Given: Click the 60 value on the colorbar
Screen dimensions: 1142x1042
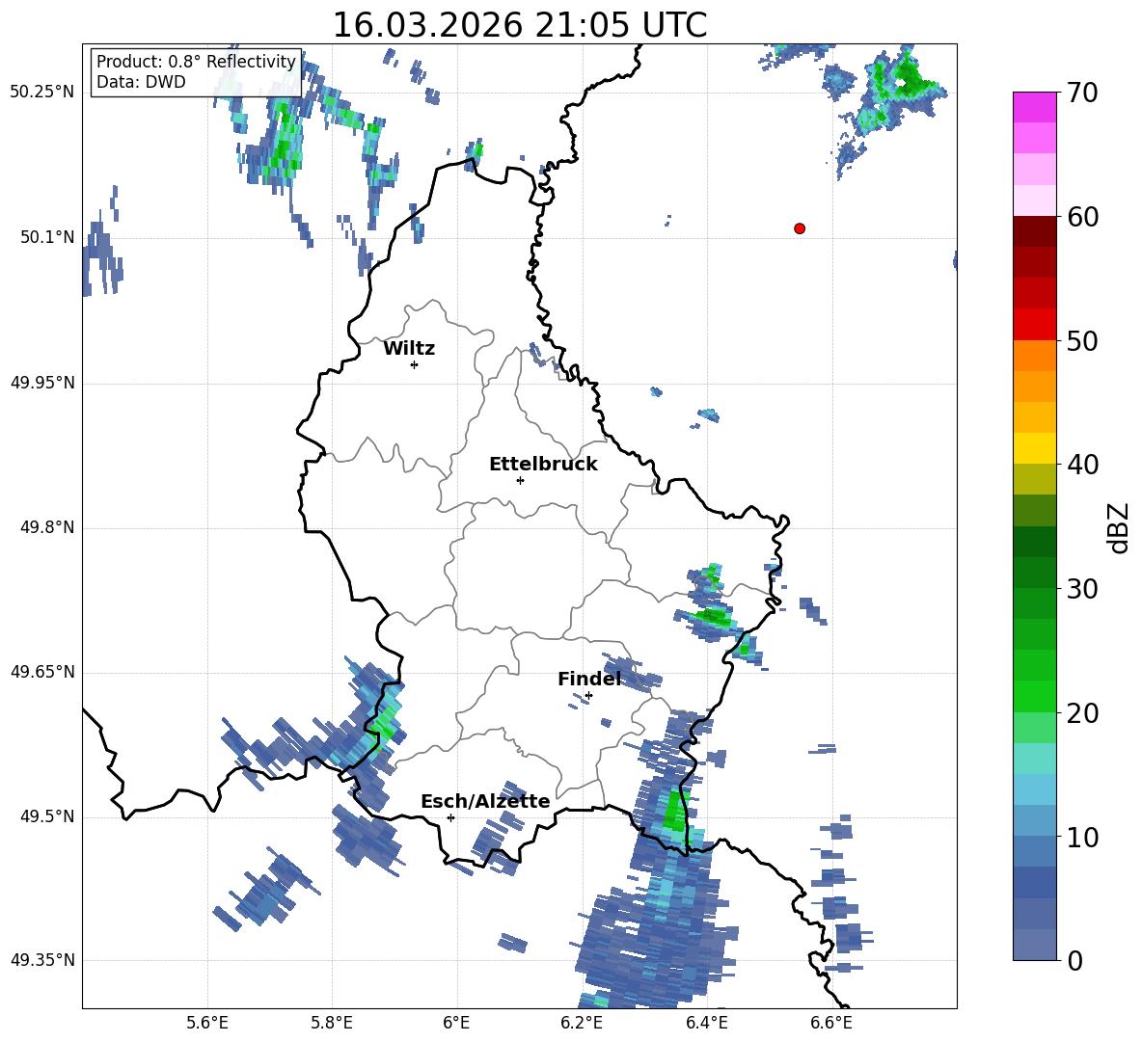Looking at the screenshot, I should pyautogui.click(x=1082, y=217).
